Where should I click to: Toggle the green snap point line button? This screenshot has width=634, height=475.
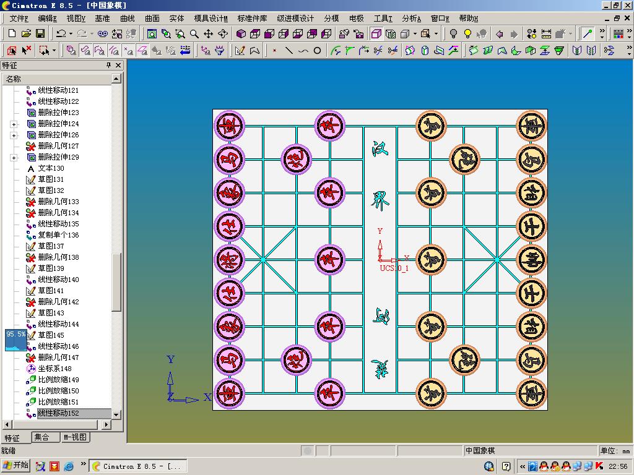point(588,33)
